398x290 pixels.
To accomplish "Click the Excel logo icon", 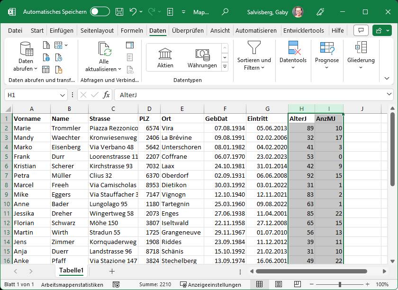I will coord(12,12).
